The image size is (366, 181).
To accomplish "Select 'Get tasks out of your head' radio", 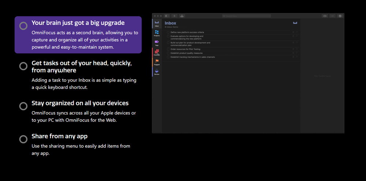I will (23, 66).
